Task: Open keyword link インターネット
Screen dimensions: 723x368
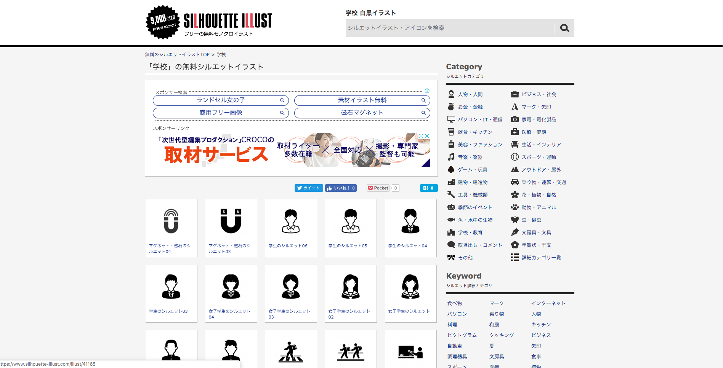Action: tap(548, 303)
